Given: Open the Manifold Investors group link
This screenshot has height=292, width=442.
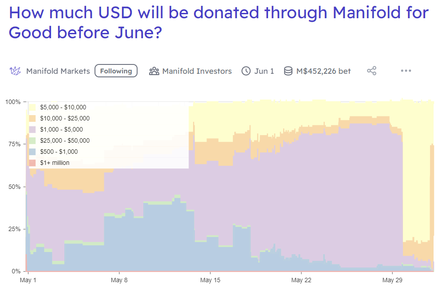Looking at the screenshot, I should click(x=197, y=71).
